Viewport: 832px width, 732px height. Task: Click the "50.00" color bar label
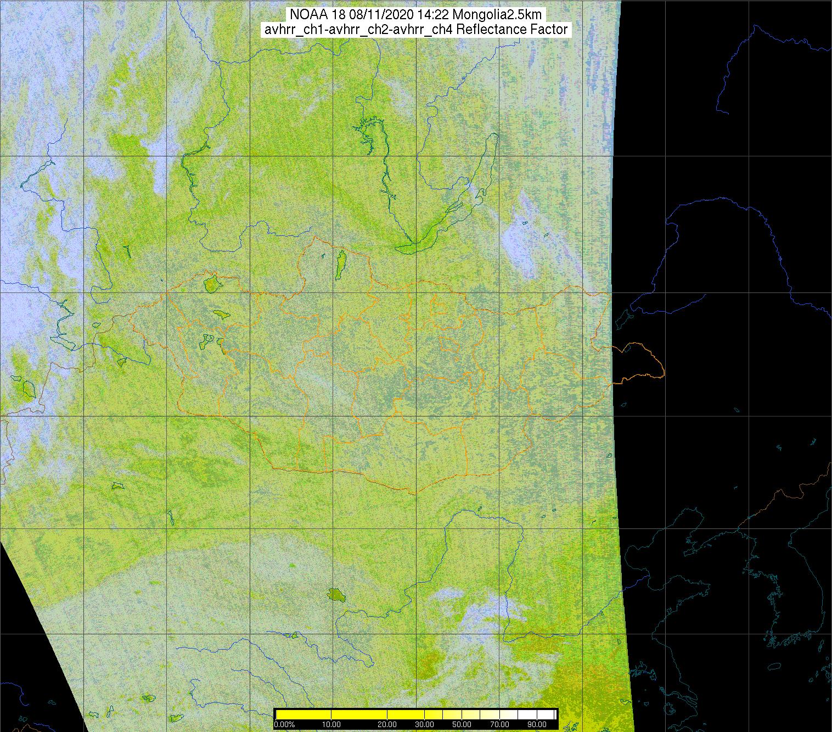click(x=463, y=725)
